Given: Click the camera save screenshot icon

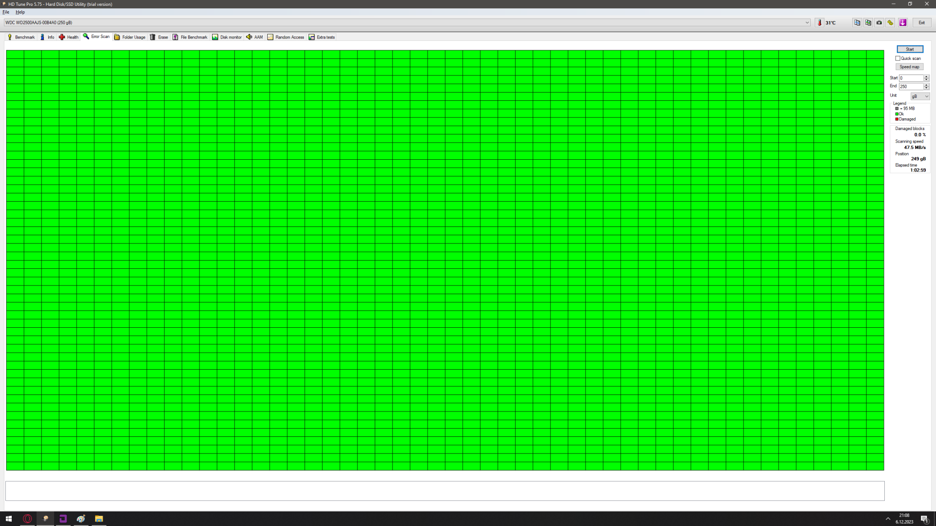Looking at the screenshot, I should point(879,22).
